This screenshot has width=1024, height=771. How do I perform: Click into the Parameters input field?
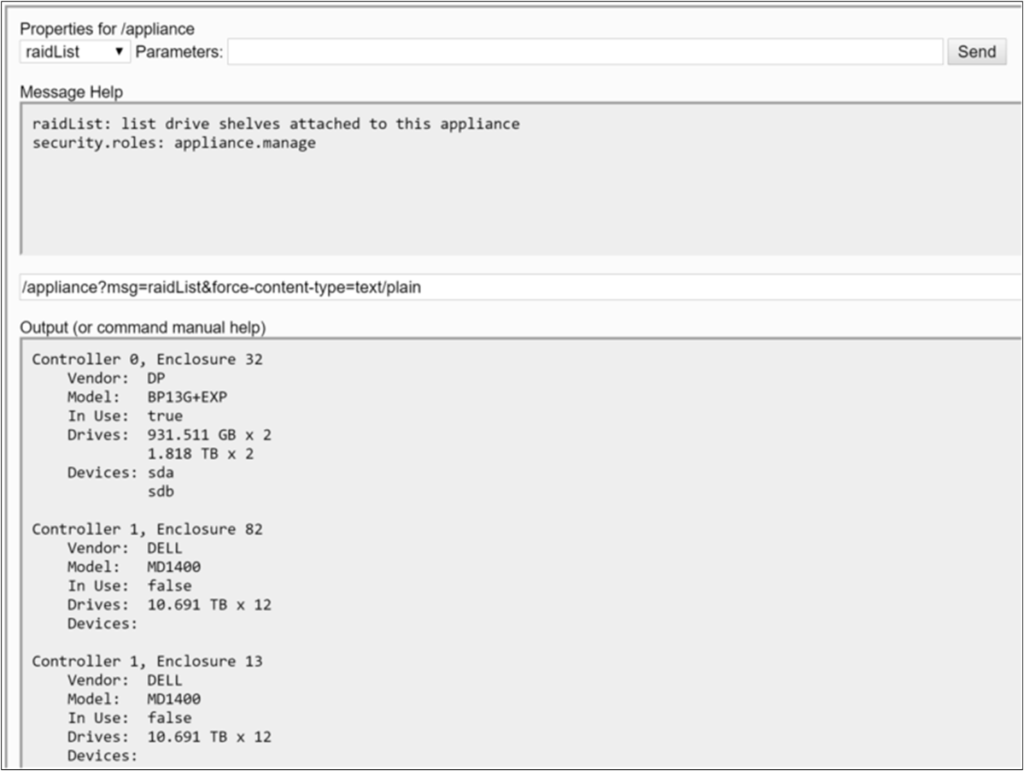[585, 52]
